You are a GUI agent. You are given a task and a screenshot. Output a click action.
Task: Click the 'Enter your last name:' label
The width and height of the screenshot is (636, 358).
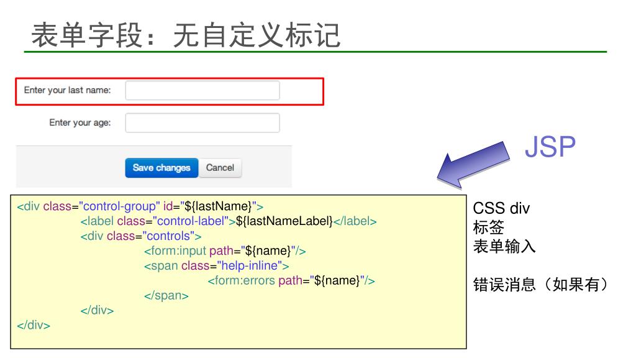point(67,90)
